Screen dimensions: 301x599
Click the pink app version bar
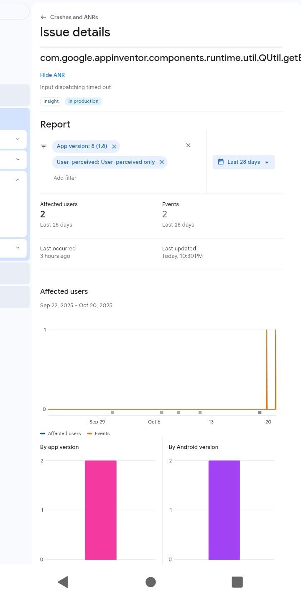(x=101, y=510)
